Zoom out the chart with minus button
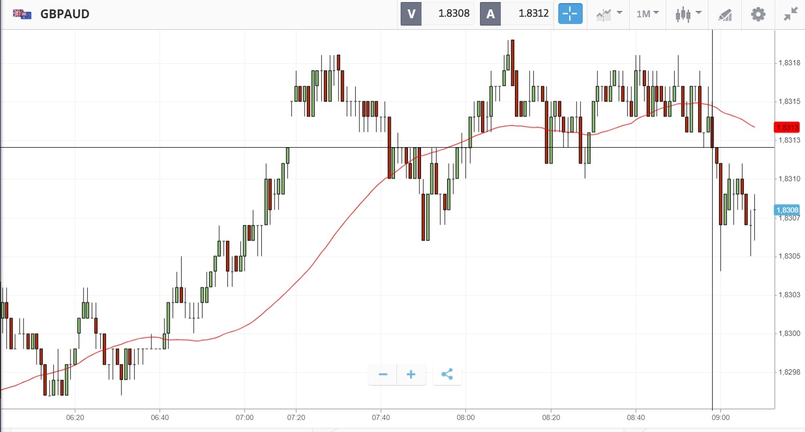The image size is (805, 432). (383, 375)
